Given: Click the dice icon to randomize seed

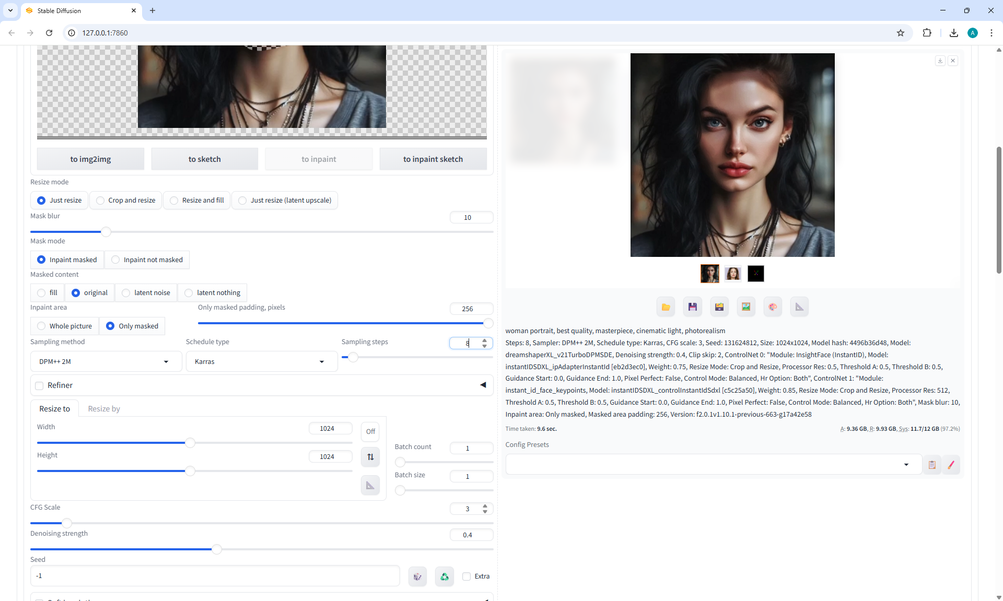Looking at the screenshot, I should 417,576.
